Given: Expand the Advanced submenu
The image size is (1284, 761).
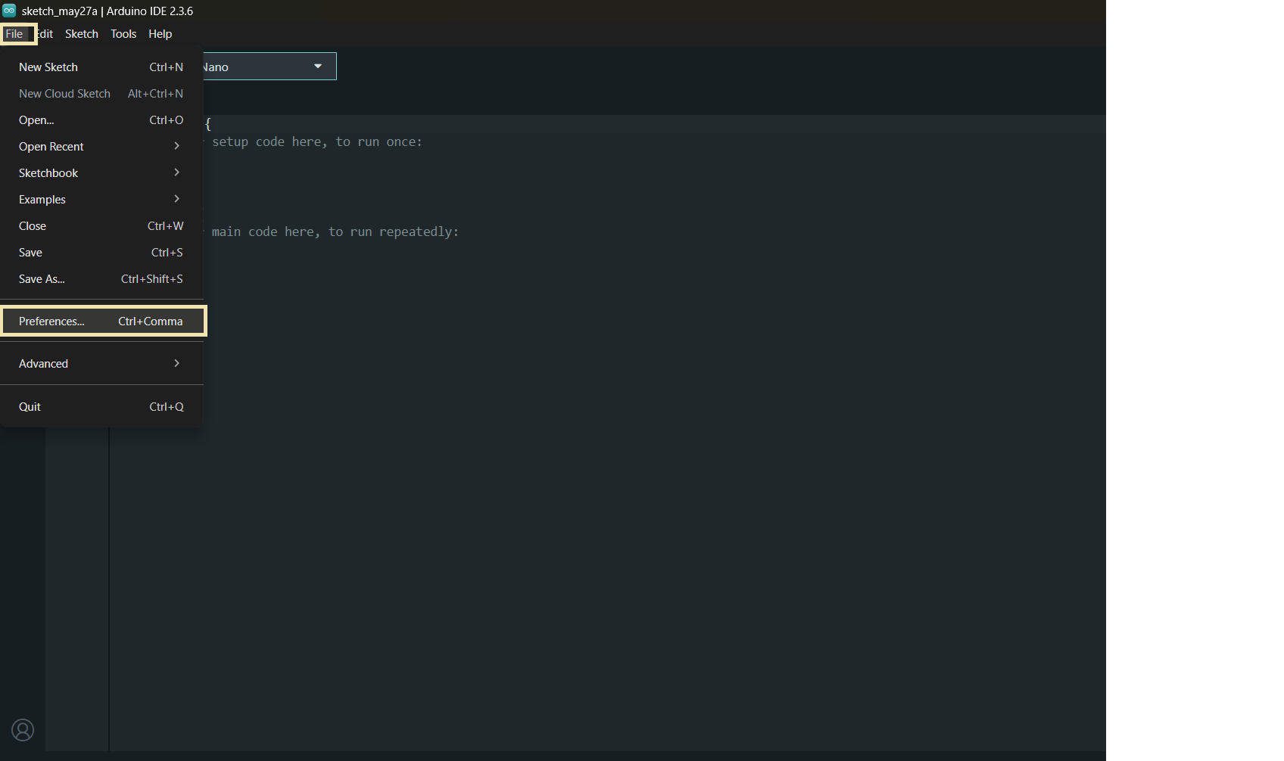Looking at the screenshot, I should click(101, 364).
